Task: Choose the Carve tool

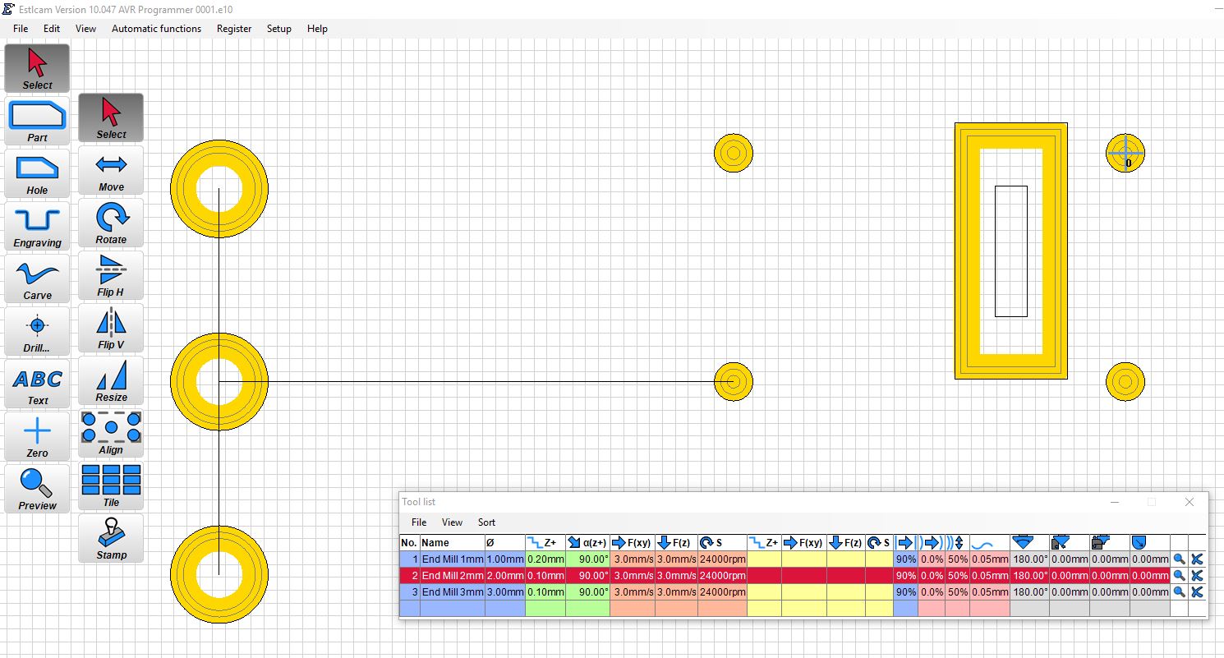Action: (x=37, y=278)
